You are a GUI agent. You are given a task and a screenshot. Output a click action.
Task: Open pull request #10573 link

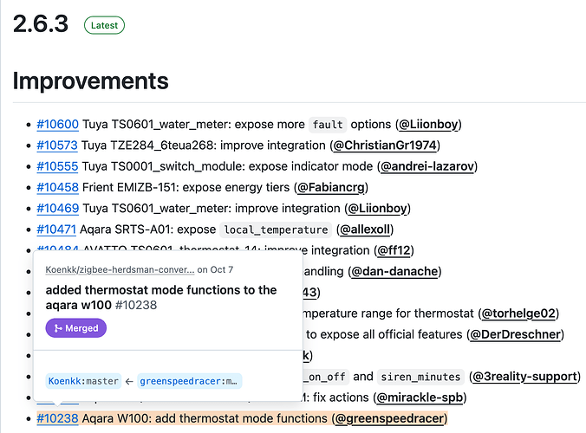(x=58, y=145)
